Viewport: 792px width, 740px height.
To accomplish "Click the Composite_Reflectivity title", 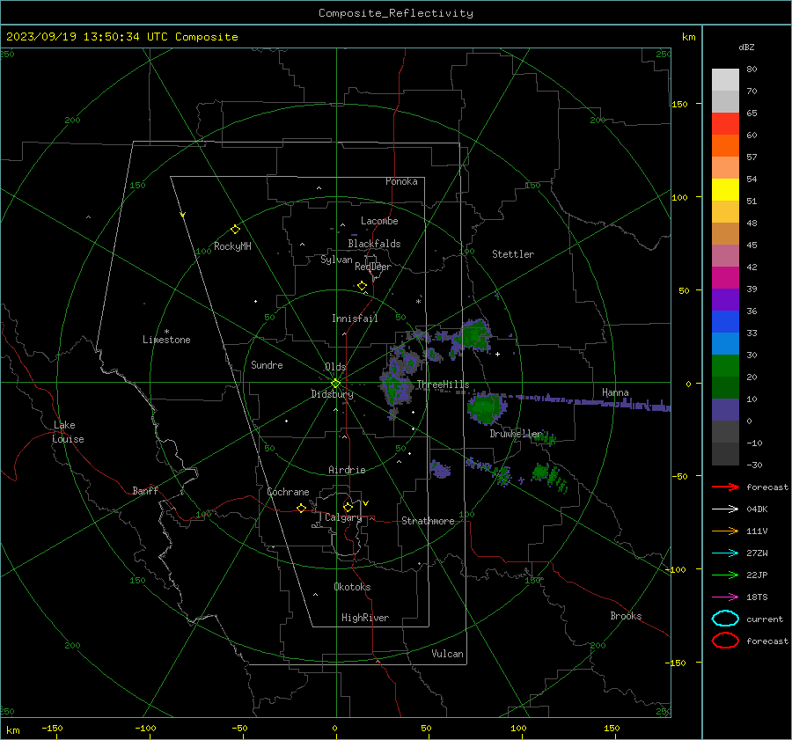I will pyautogui.click(x=395, y=13).
